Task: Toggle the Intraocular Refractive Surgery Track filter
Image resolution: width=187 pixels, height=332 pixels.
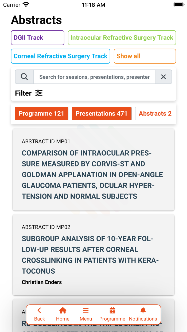Action: point(122,38)
